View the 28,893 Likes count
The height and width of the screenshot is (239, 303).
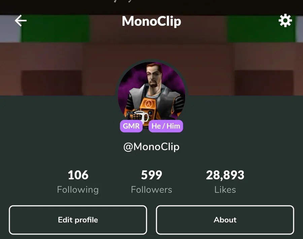[225, 175]
